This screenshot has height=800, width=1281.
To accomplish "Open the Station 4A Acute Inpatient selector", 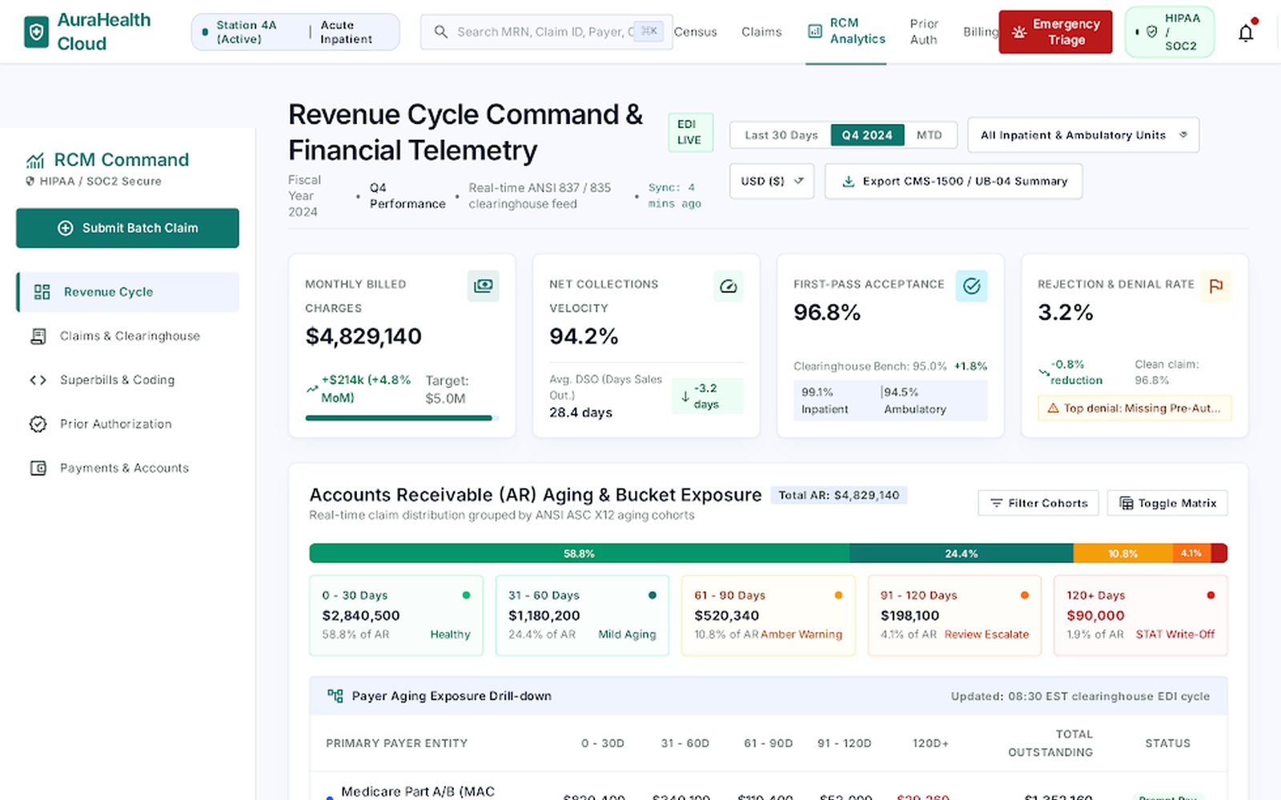I will 295,32.
